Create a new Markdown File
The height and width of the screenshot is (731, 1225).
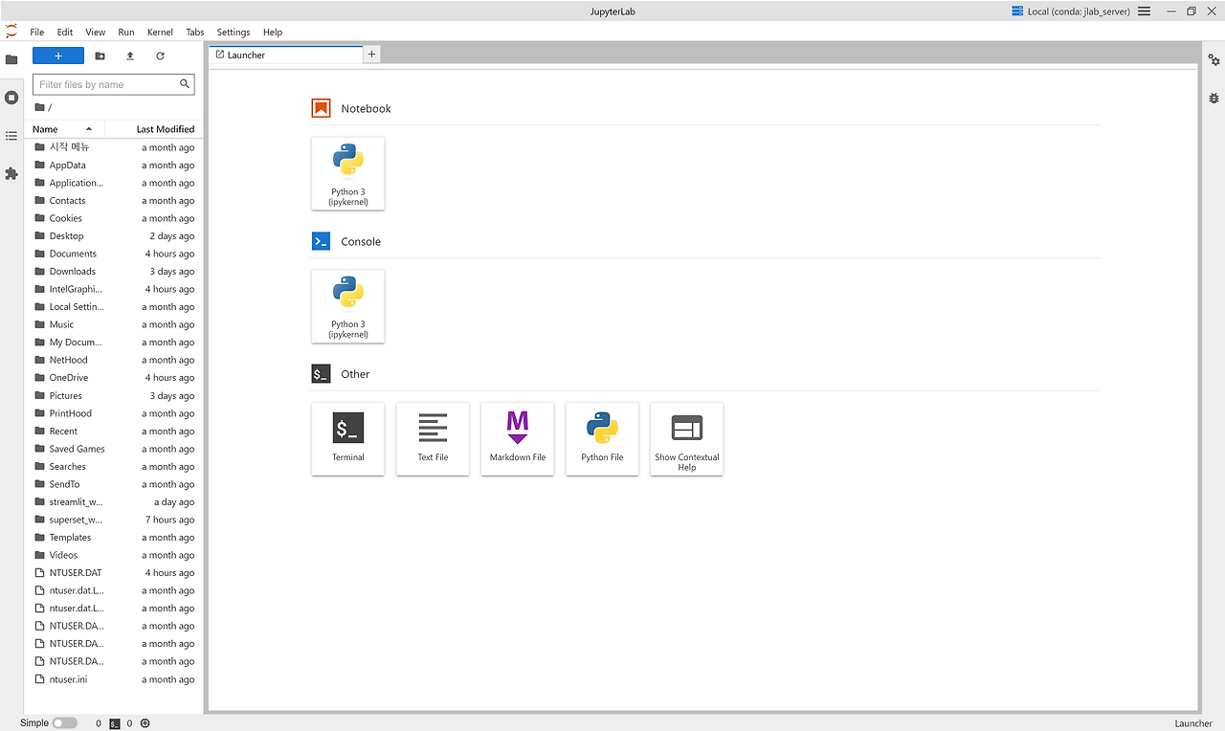click(518, 439)
